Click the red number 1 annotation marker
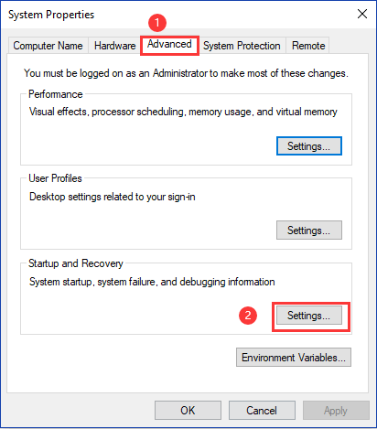377x429 pixels. (x=157, y=23)
